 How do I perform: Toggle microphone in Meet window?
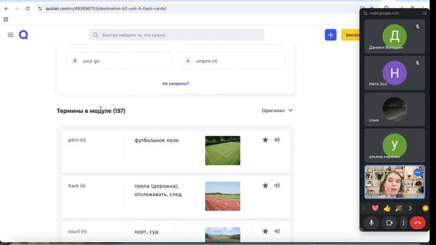tap(371, 223)
